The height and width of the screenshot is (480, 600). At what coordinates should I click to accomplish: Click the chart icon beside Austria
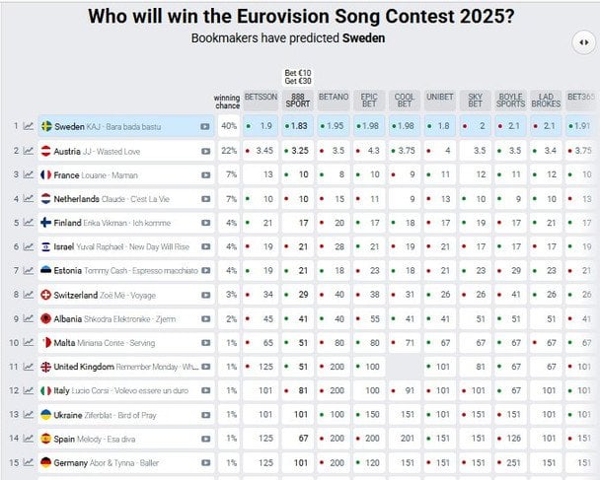(30, 151)
